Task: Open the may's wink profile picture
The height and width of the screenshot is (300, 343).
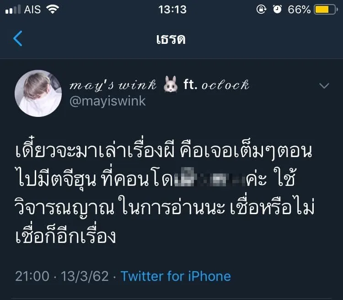Action: pyautogui.click(x=38, y=93)
